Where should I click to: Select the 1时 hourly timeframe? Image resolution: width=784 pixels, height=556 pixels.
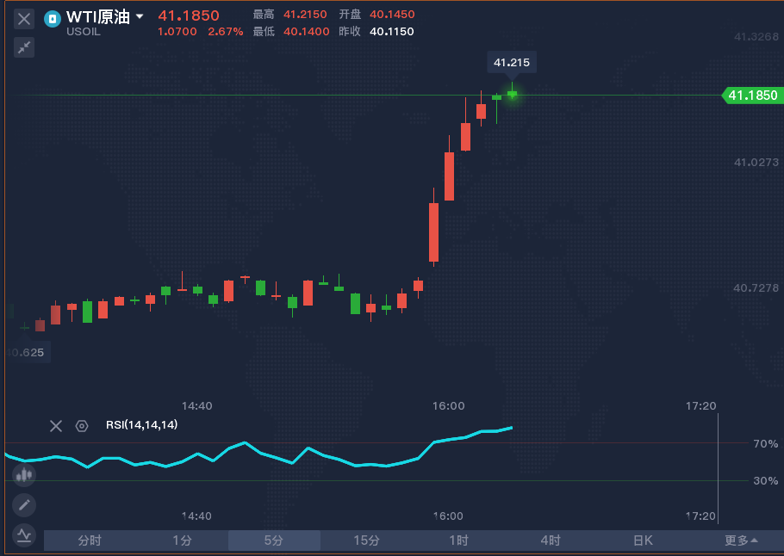coord(457,541)
